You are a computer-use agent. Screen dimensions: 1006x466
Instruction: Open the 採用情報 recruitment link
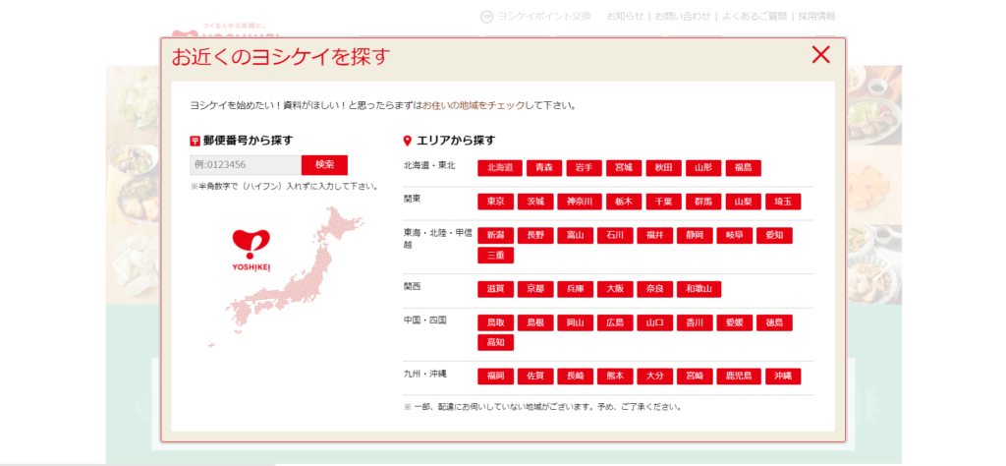coord(816,17)
